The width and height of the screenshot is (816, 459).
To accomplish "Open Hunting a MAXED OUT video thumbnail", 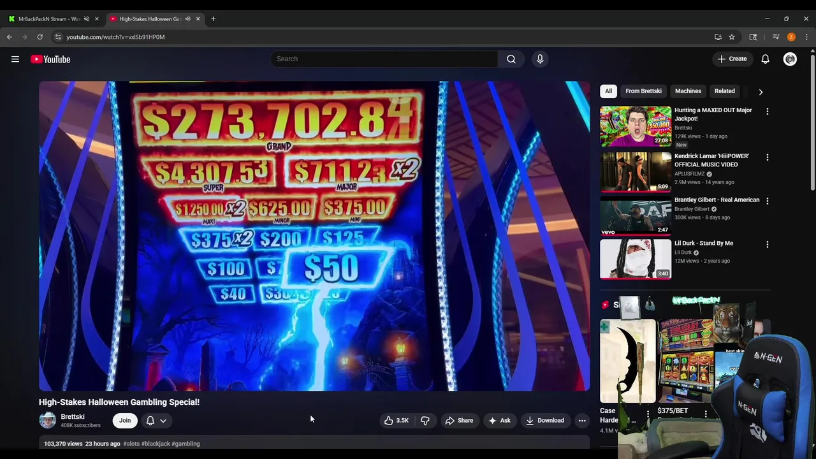I will (x=636, y=126).
